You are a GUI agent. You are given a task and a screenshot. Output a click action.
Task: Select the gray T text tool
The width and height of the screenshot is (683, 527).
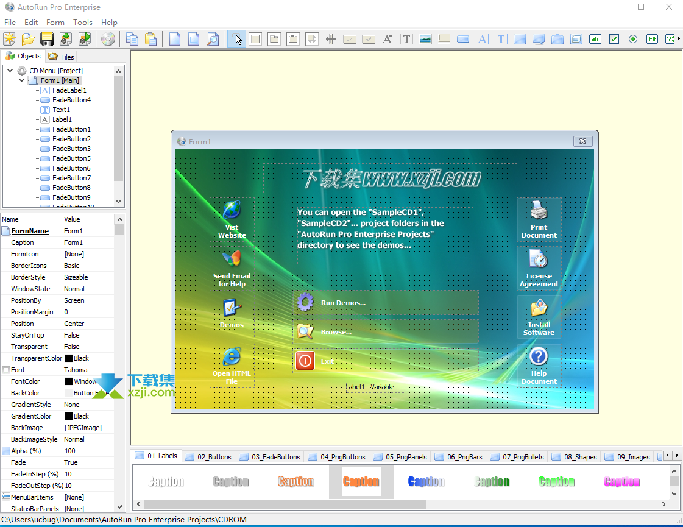point(406,39)
